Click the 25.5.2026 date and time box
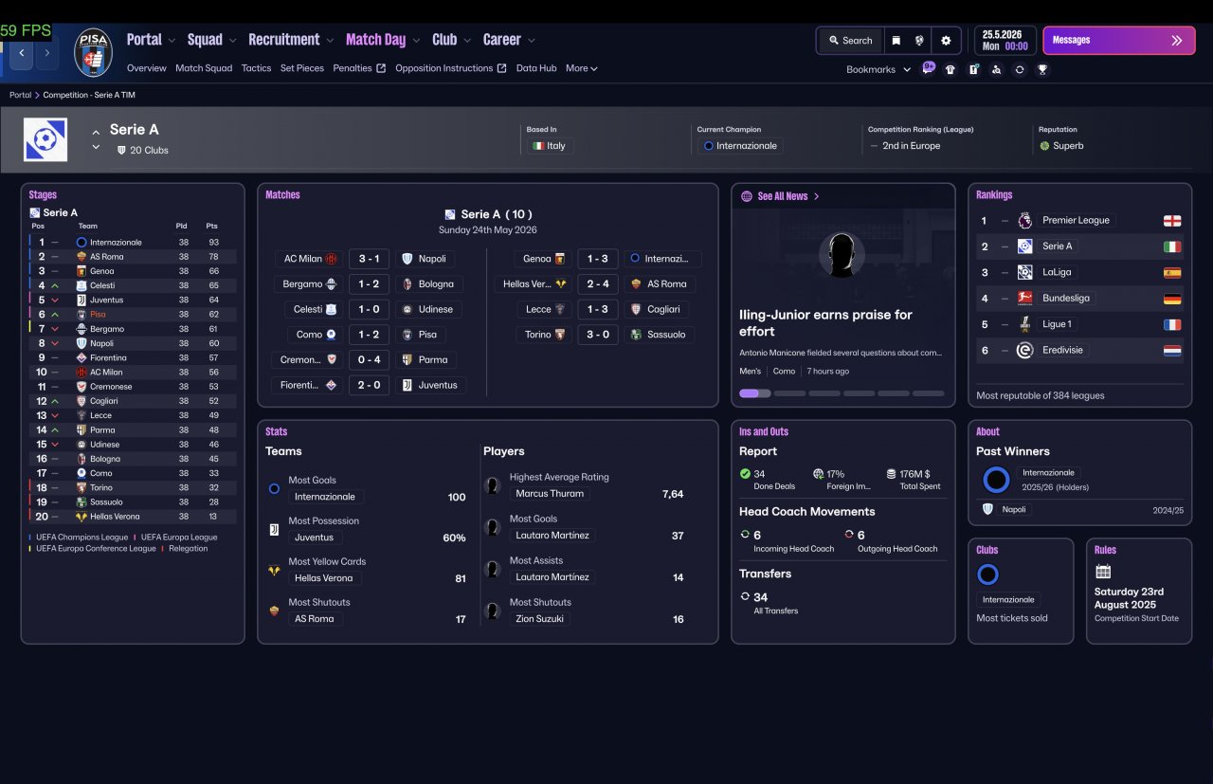Viewport: 1213px width, 784px height. 1005,41
